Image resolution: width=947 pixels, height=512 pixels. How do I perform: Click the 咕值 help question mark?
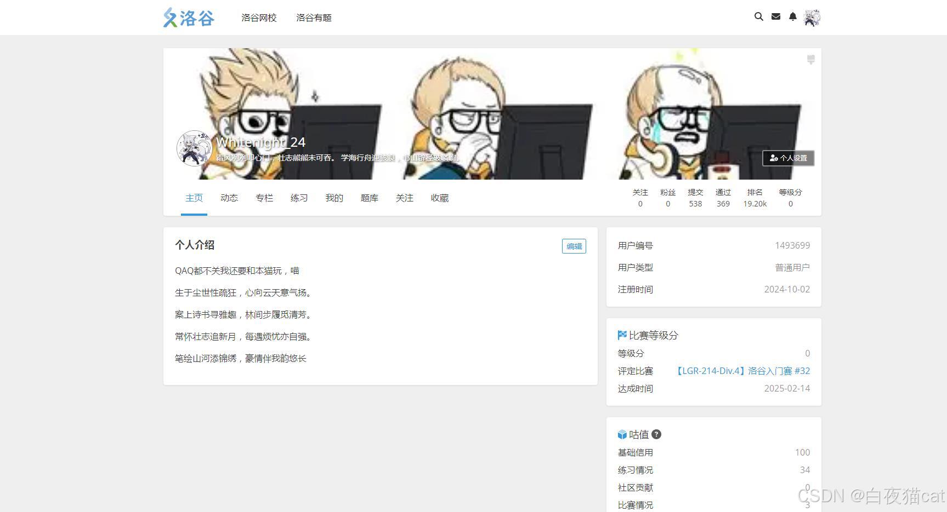click(x=656, y=434)
